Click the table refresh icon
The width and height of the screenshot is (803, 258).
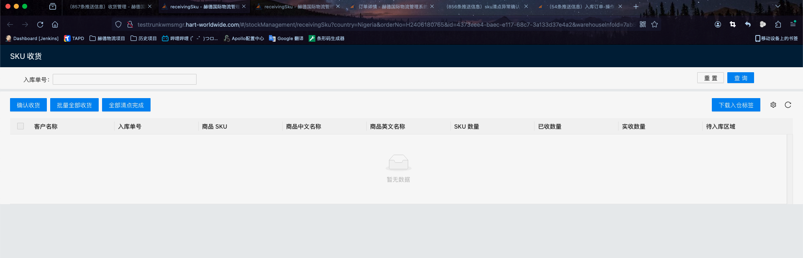click(x=788, y=105)
